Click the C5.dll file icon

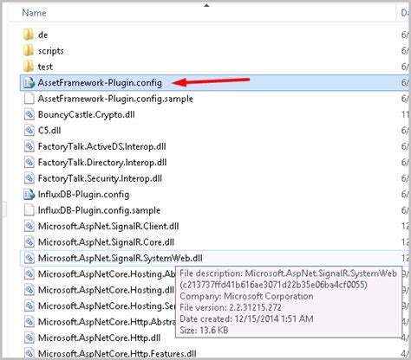29,131
